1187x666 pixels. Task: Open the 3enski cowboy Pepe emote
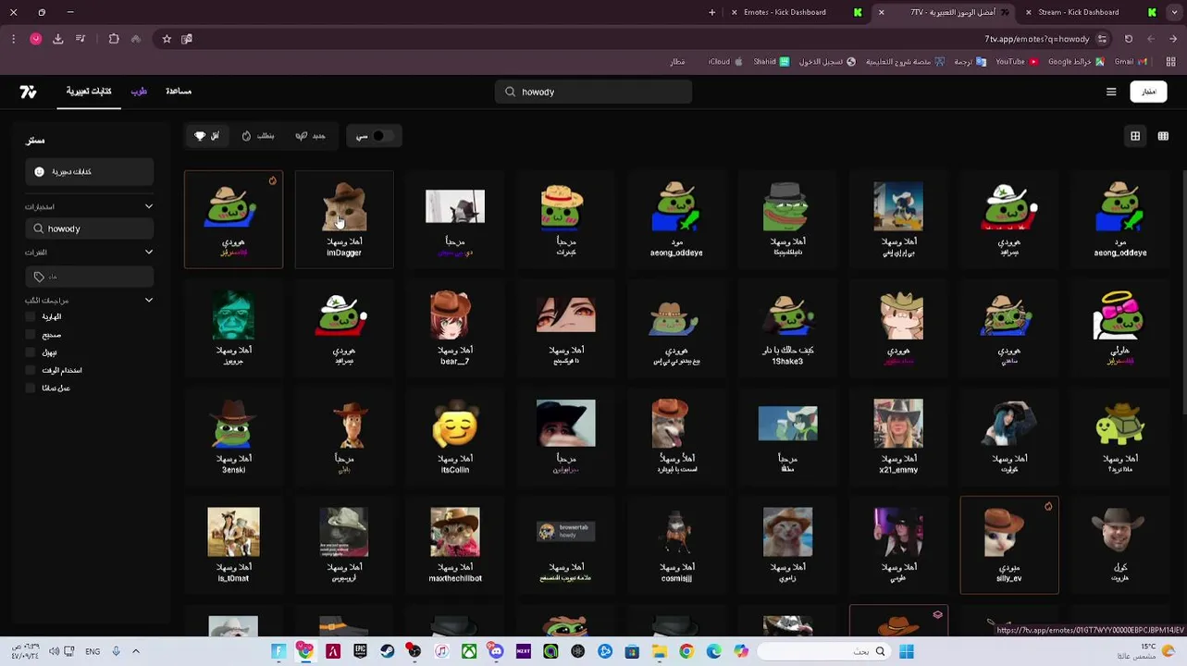tap(233, 437)
